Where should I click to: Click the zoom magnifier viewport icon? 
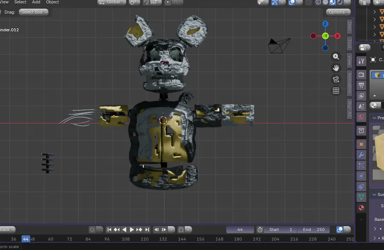(336, 57)
